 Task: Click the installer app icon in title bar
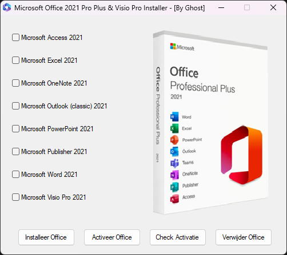click(x=7, y=7)
